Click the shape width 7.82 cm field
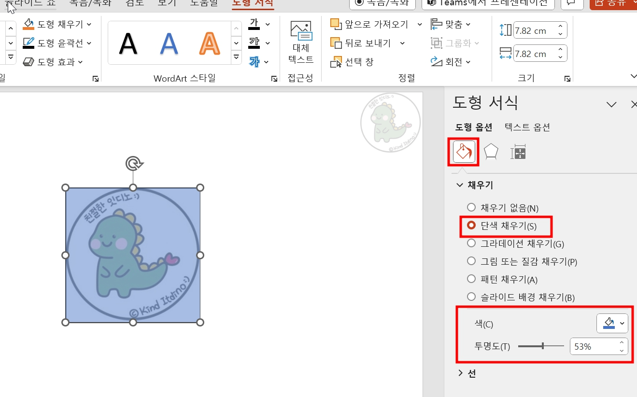Image resolution: width=637 pixels, height=397 pixels. [535, 54]
